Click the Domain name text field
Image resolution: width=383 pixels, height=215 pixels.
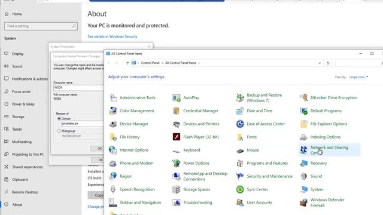pos(83,124)
